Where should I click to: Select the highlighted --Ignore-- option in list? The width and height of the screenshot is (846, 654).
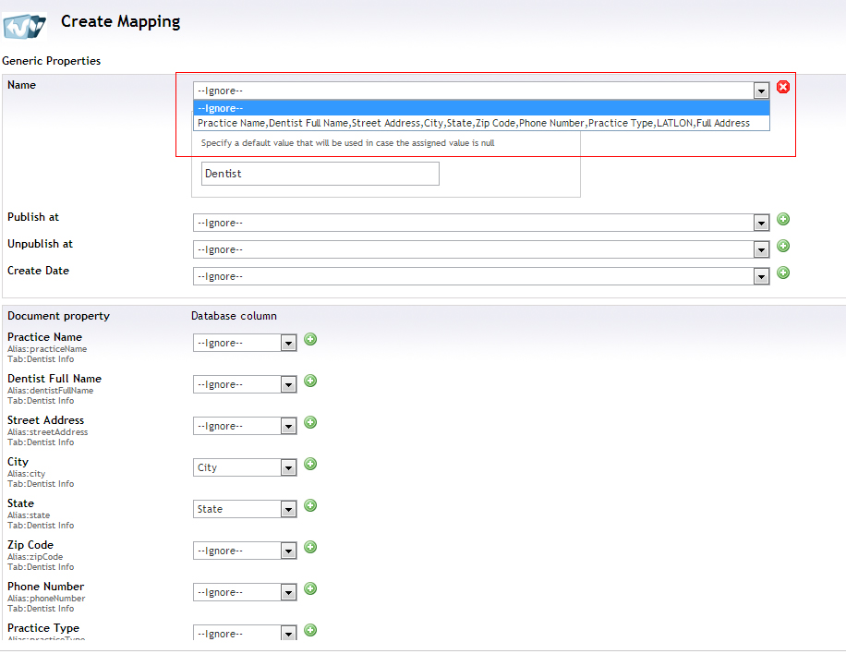(480, 108)
